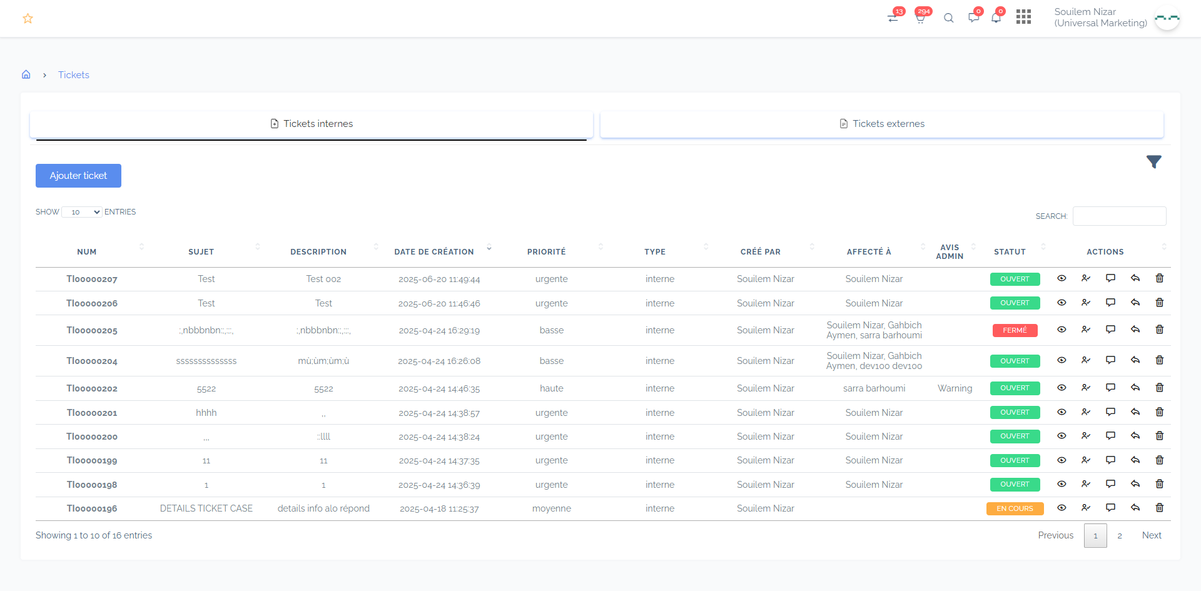Viewport: 1201px width, 591px height.
Task: Delete ticket TI00000207 with trash icon
Action: tap(1159, 278)
